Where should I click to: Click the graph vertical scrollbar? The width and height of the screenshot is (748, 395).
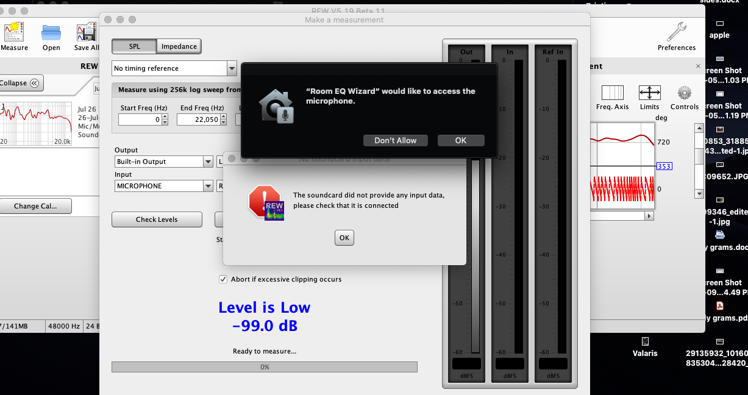699,160
